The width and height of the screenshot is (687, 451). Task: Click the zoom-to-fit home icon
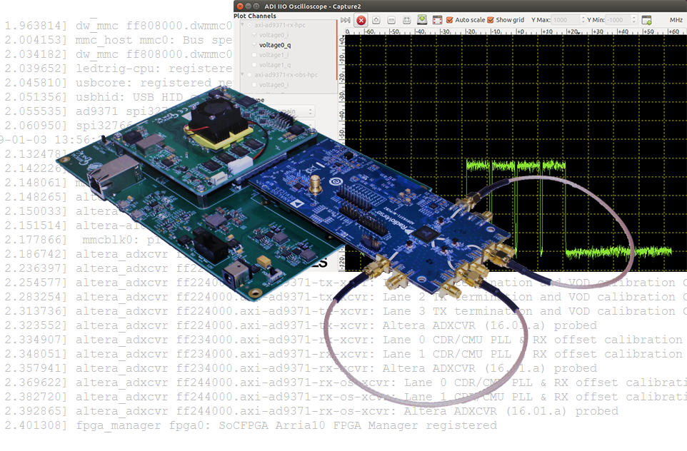click(x=376, y=20)
